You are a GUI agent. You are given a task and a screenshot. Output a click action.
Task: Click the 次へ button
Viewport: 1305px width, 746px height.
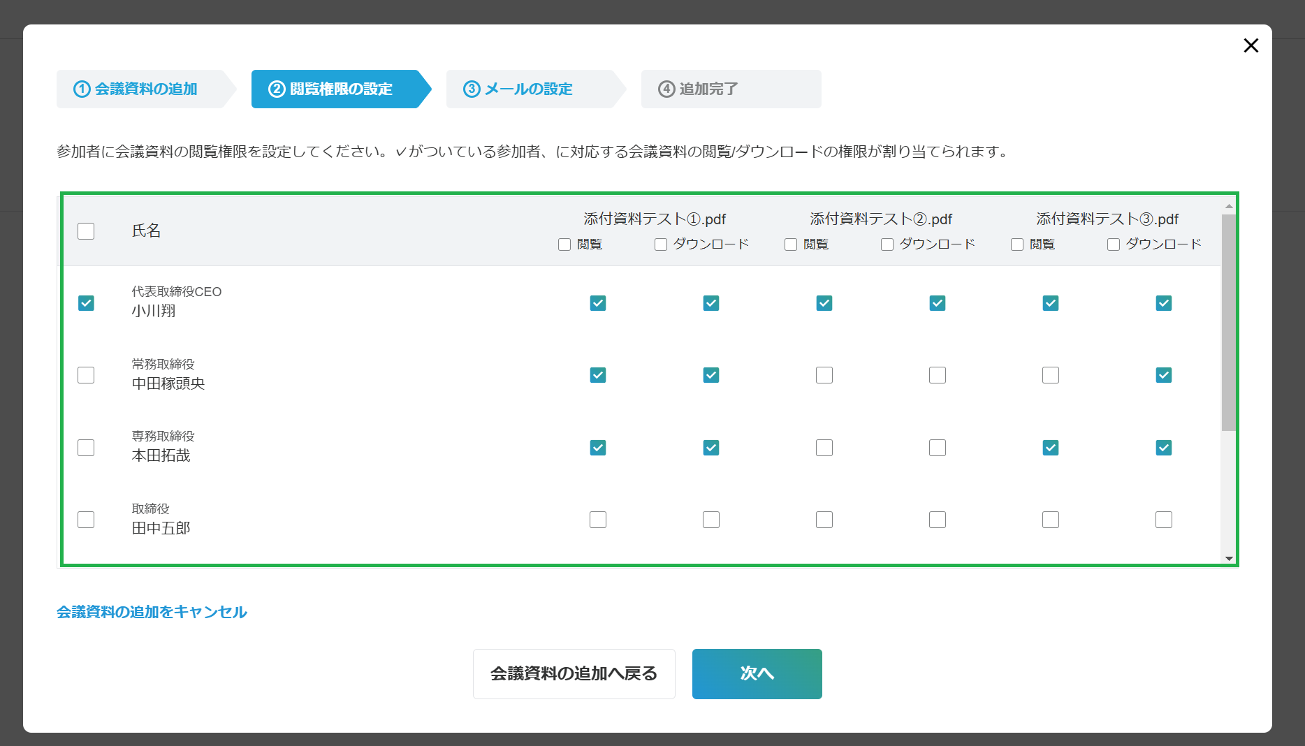(x=757, y=673)
